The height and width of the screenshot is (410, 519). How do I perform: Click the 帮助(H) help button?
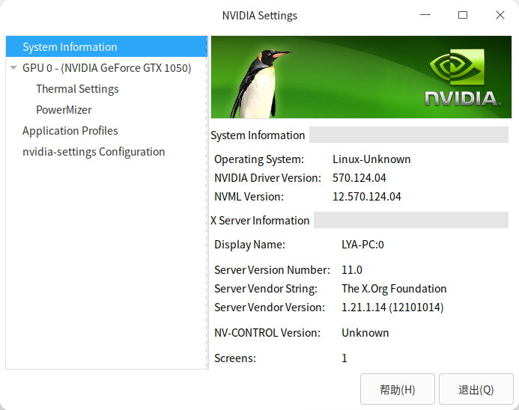[397, 389]
